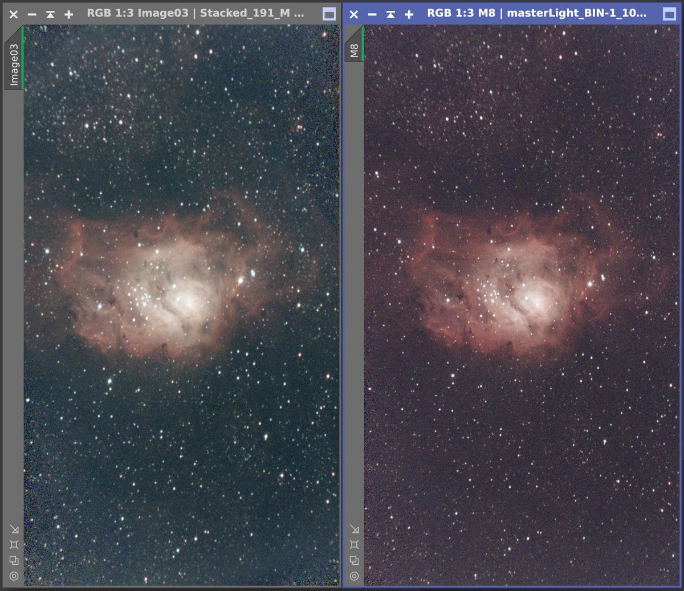Iconize M8 window with minus button
The width and height of the screenshot is (684, 591).
tap(372, 14)
